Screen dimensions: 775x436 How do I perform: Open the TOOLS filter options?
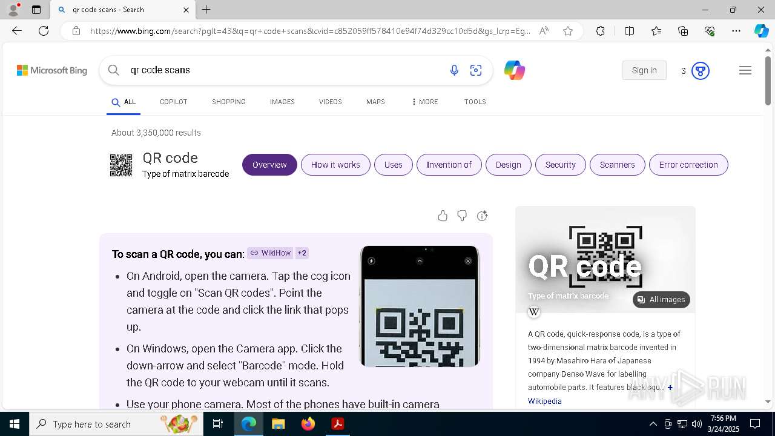[475, 102]
